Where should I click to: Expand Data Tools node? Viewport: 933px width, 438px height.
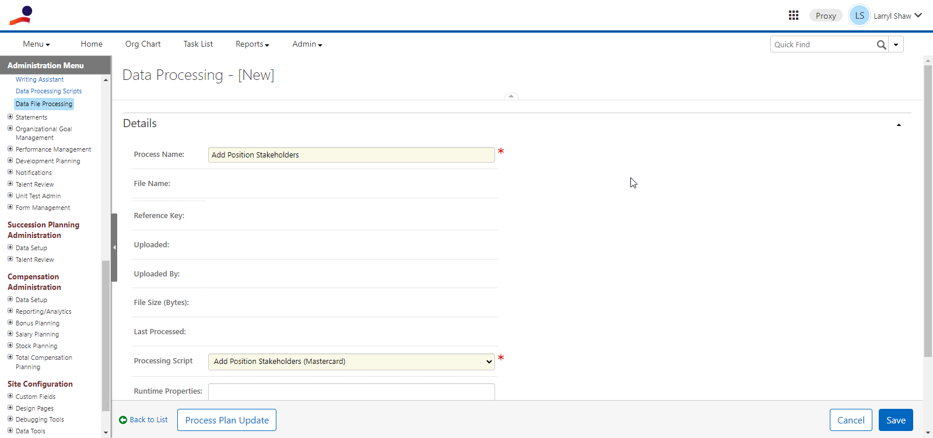(x=10, y=430)
